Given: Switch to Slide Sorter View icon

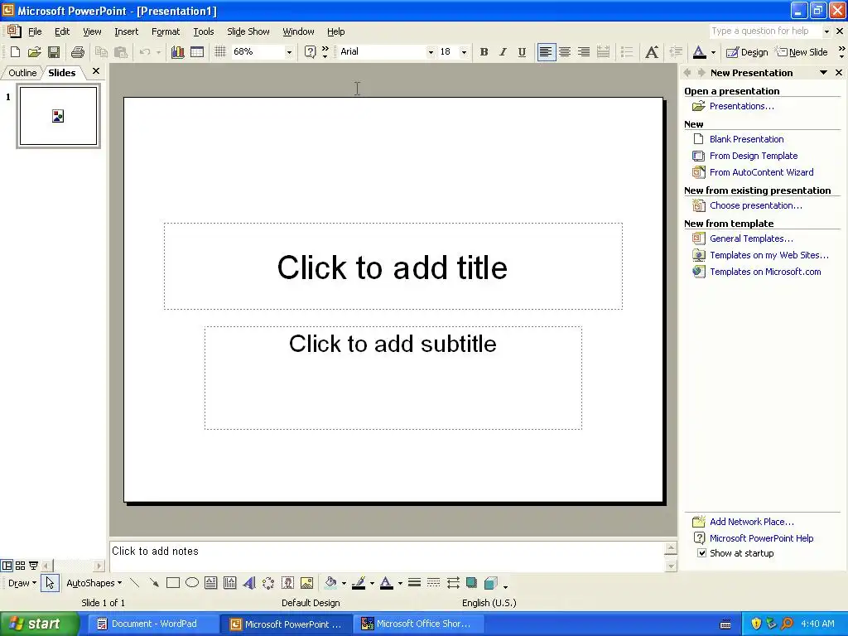Looking at the screenshot, I should coord(20,566).
